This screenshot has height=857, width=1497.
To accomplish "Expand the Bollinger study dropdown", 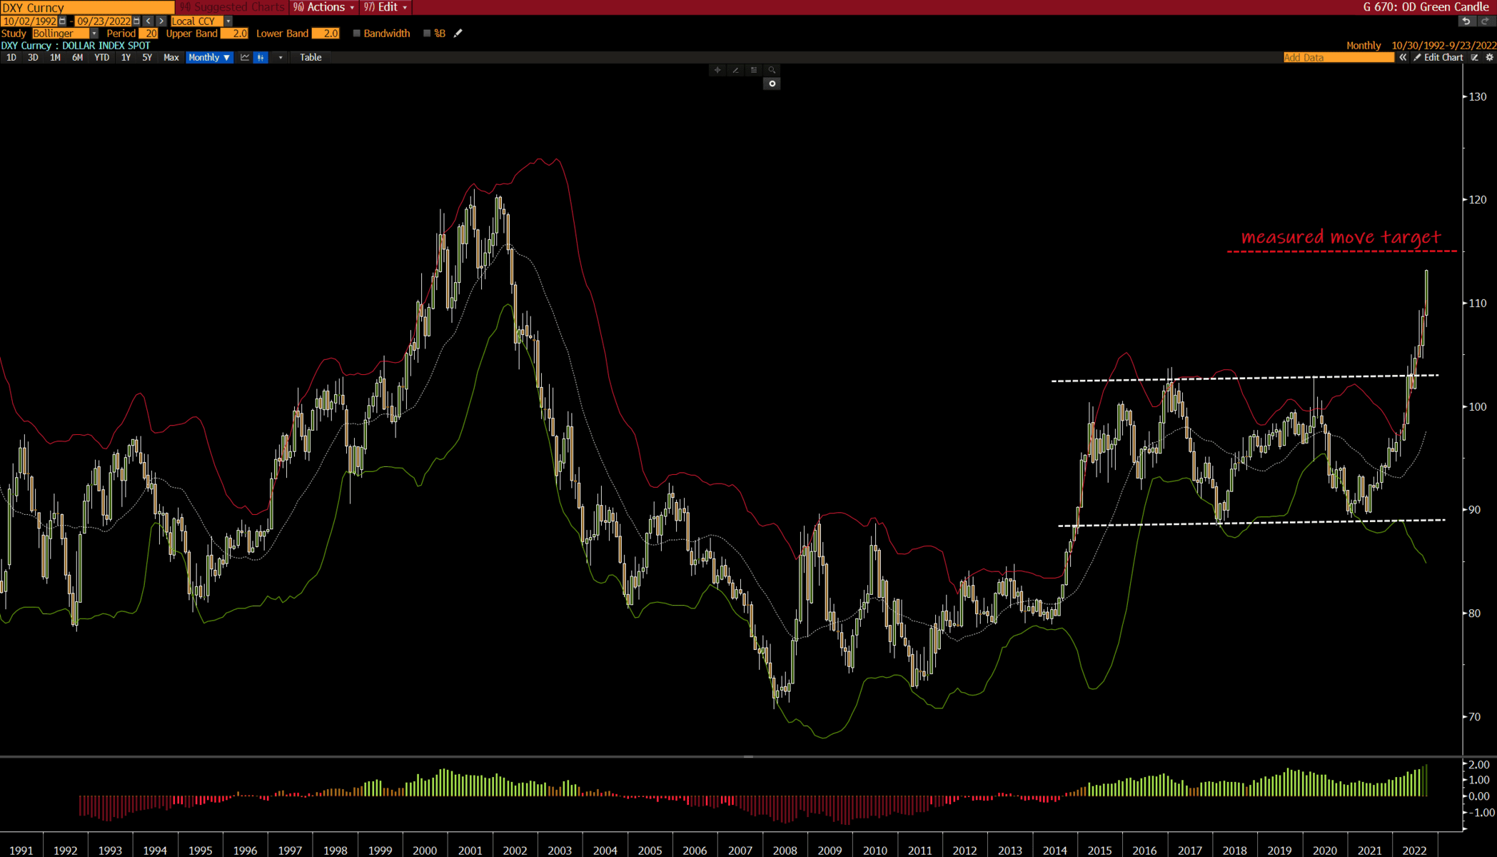I will 94,34.
